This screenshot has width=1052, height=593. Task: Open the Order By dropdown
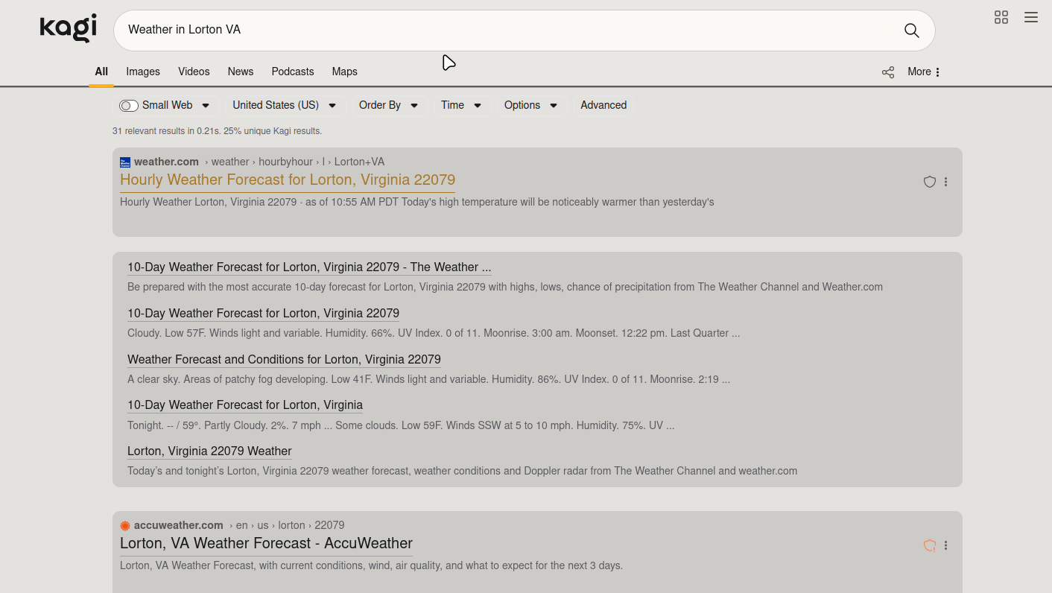388,105
